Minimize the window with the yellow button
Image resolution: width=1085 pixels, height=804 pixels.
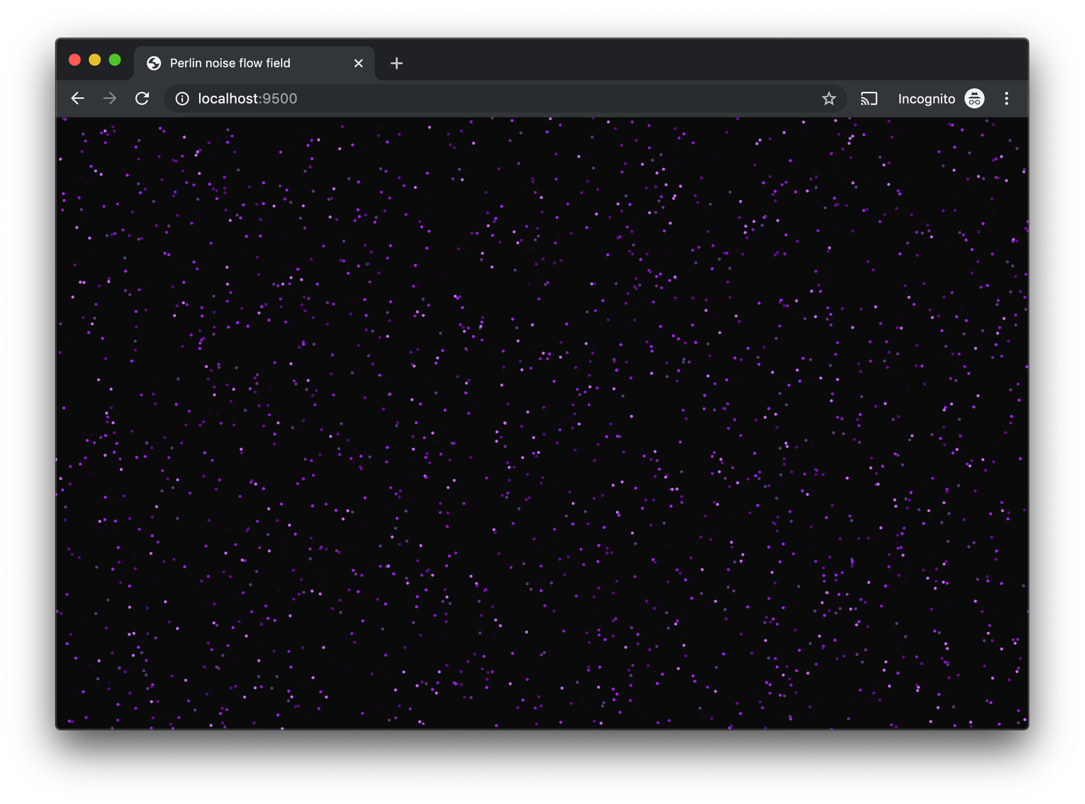94,60
